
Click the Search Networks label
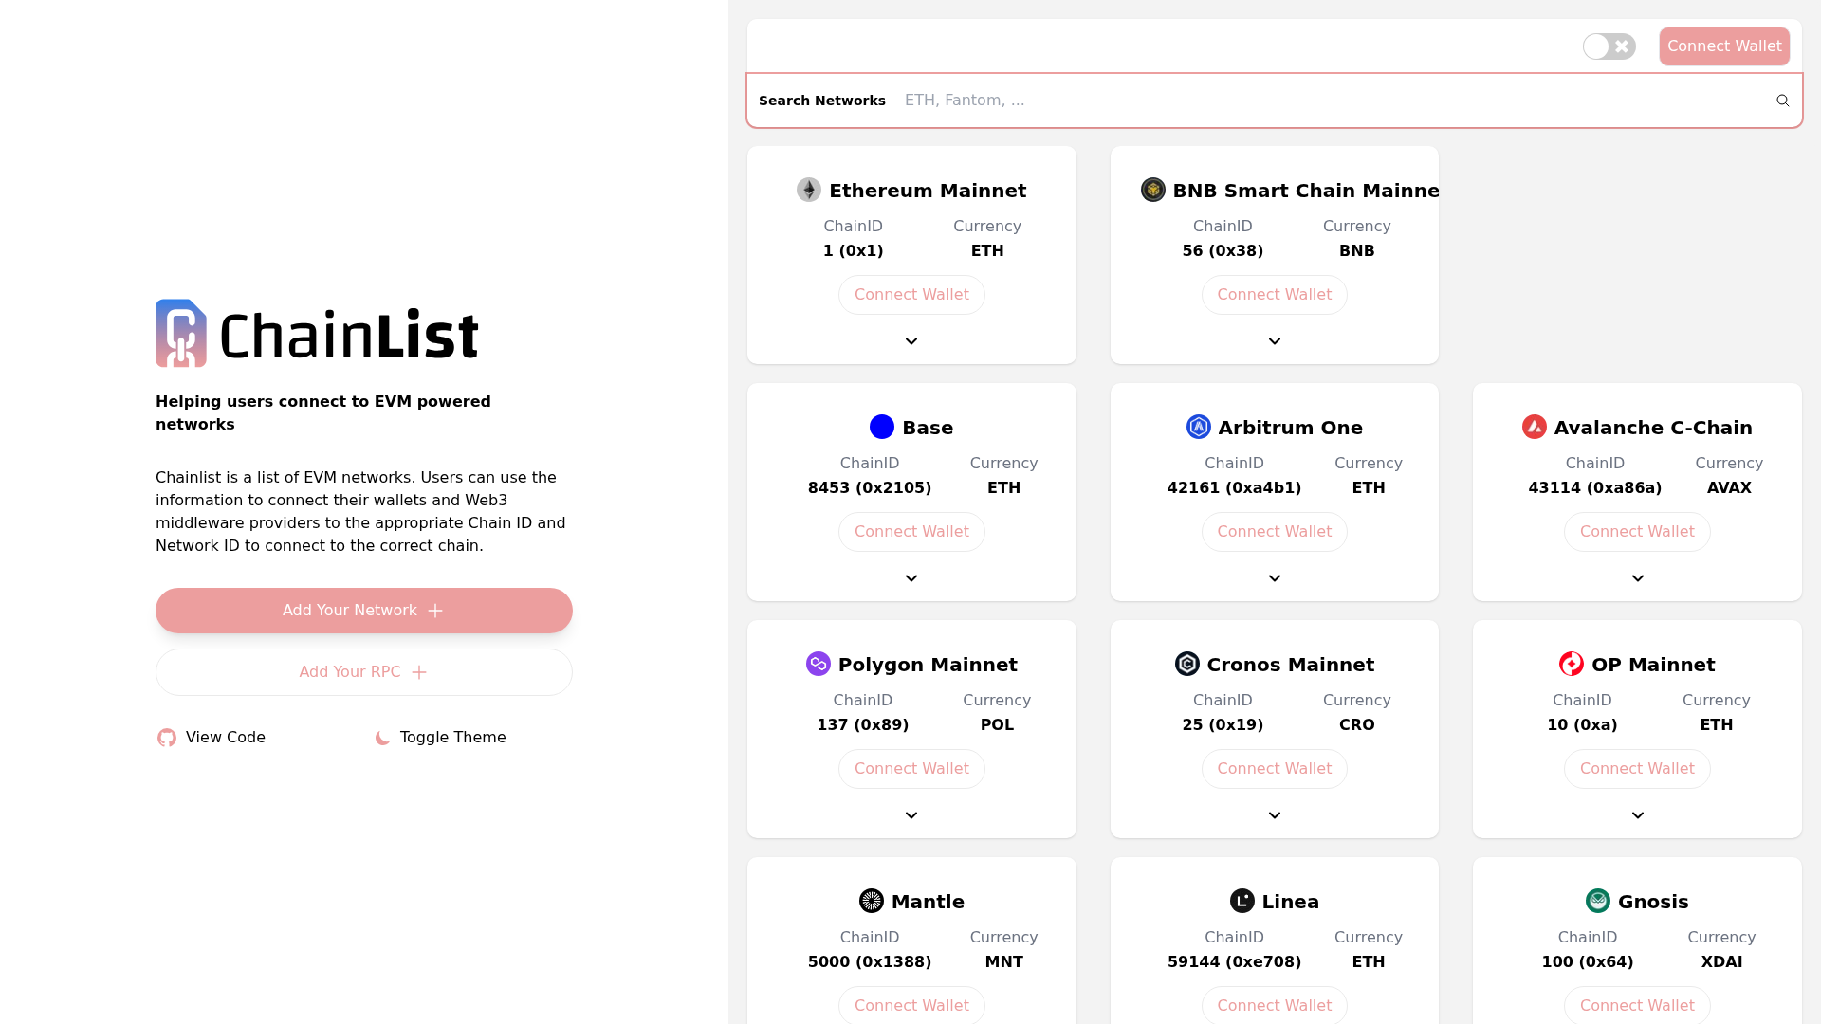point(822,101)
